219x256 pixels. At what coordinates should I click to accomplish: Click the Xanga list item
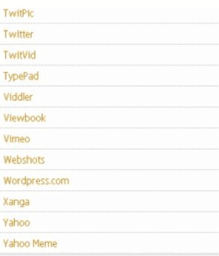tap(16, 202)
